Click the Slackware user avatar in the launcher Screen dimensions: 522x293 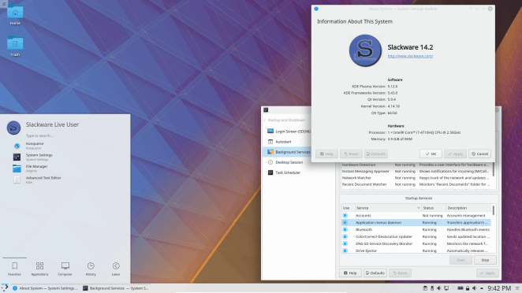click(13, 128)
